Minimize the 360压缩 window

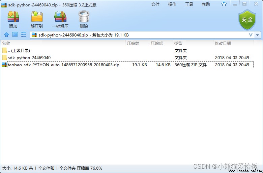click(x=235, y=4)
